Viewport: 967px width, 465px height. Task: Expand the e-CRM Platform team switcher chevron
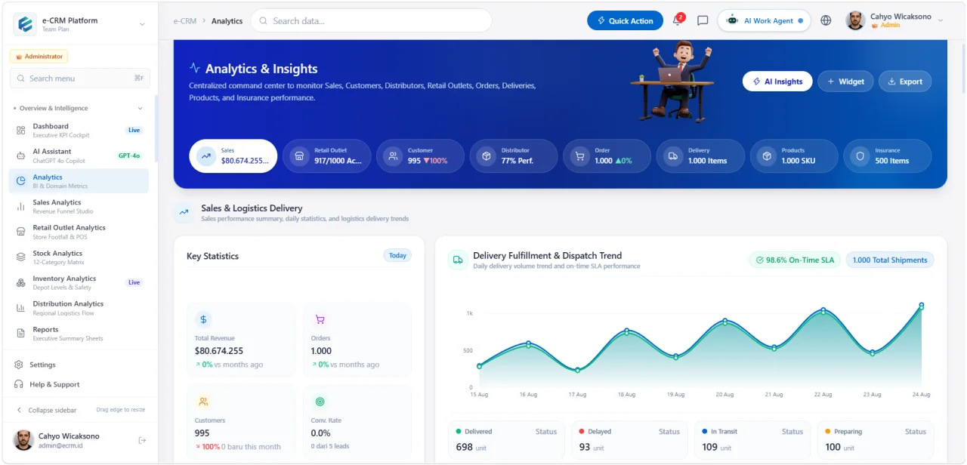[x=142, y=25]
